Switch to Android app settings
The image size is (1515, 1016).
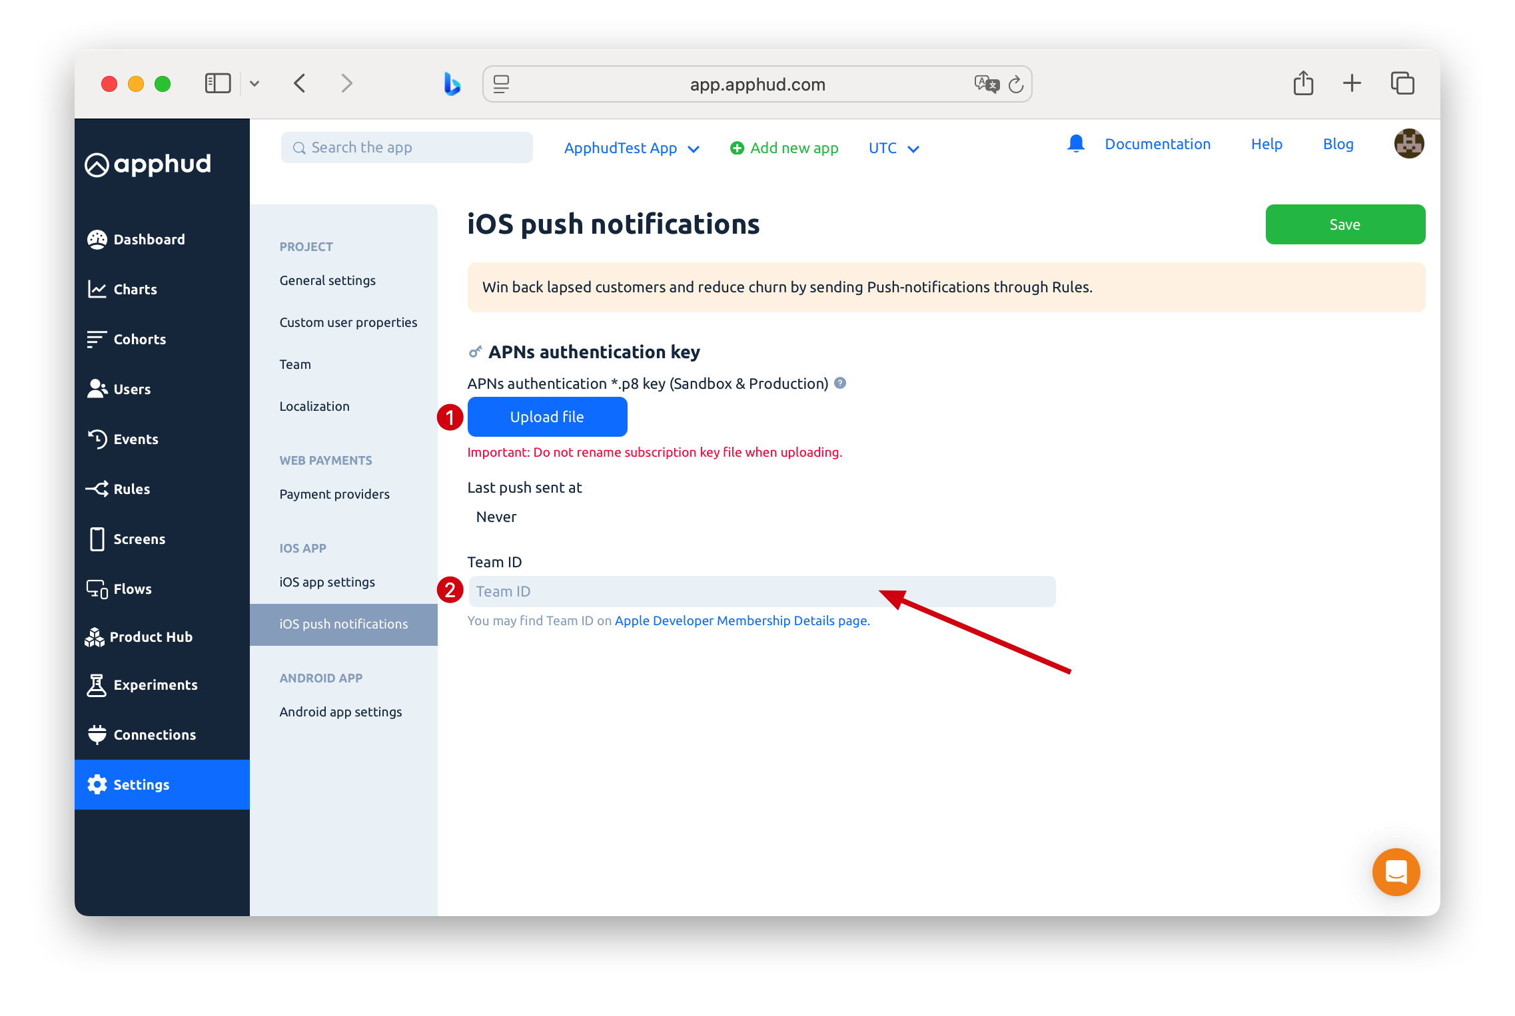[x=340, y=711]
